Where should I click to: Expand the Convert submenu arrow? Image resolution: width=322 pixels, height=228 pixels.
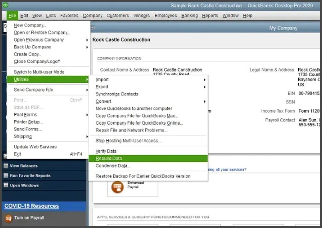tap(204, 102)
